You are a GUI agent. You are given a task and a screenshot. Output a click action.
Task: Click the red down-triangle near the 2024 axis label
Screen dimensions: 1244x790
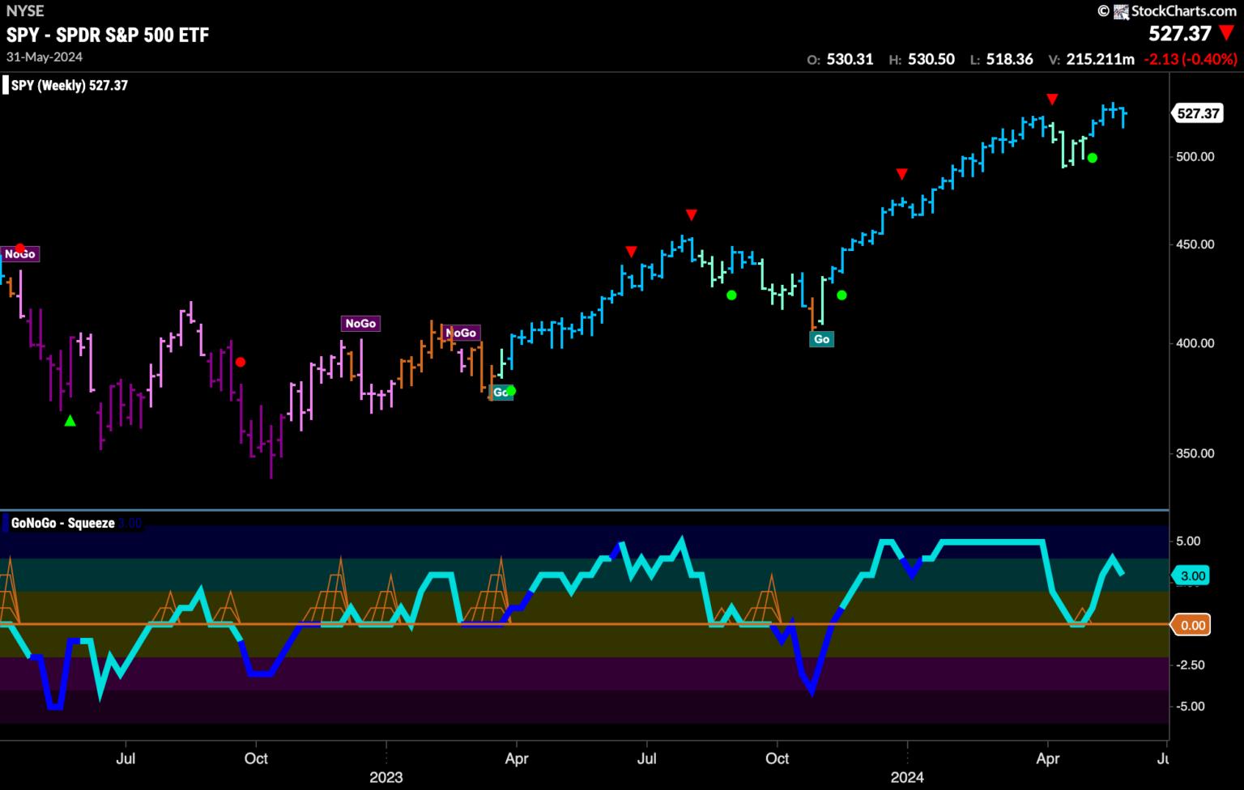point(901,174)
